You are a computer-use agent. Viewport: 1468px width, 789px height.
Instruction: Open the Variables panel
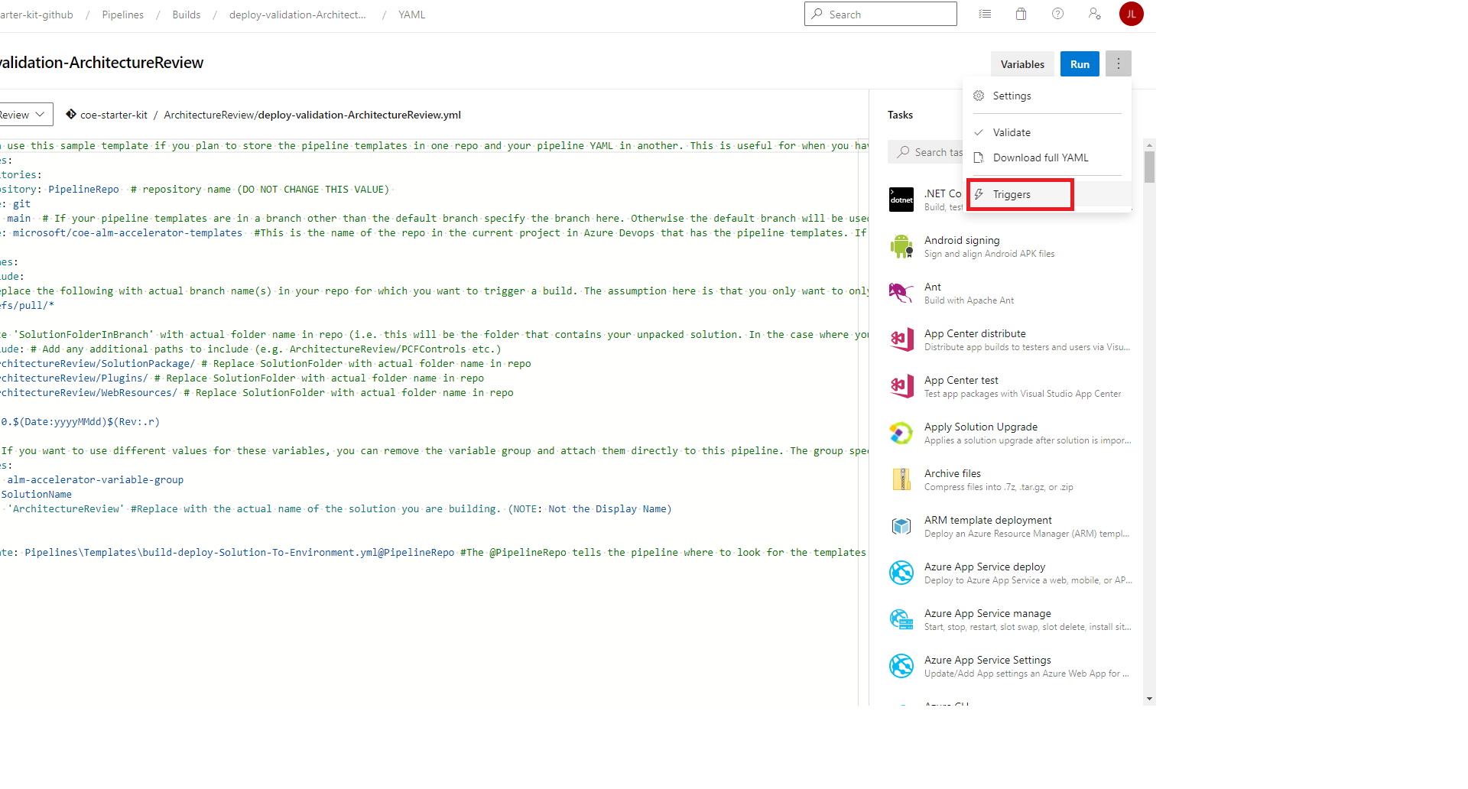coord(1021,63)
